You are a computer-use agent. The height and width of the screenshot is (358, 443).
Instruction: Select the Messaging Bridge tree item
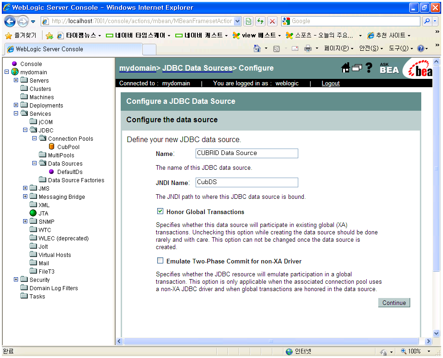tap(62, 197)
